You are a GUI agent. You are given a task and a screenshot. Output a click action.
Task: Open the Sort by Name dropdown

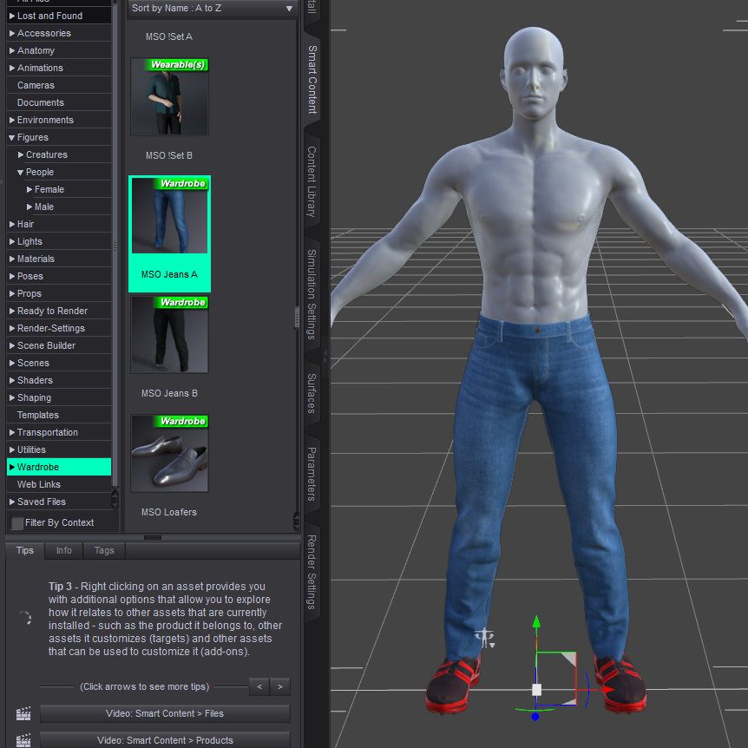click(212, 9)
